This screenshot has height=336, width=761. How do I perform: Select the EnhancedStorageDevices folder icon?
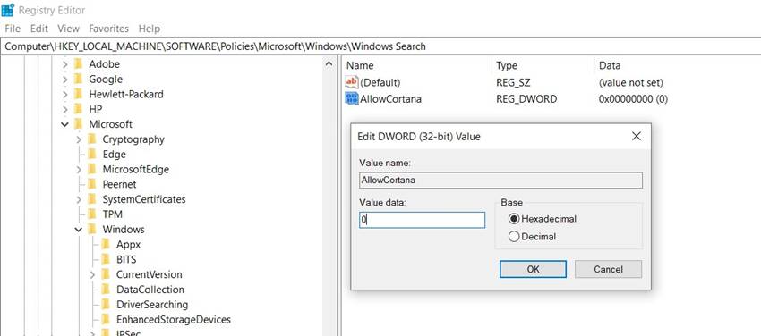pos(106,320)
